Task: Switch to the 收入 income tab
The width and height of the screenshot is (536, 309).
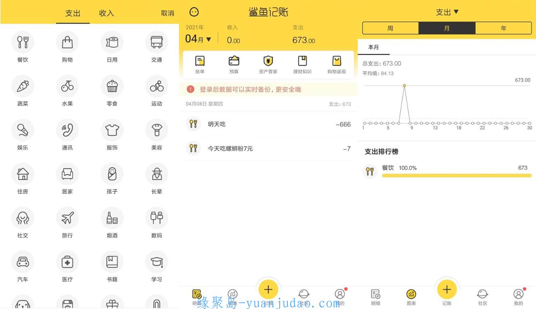Action: 107,13
